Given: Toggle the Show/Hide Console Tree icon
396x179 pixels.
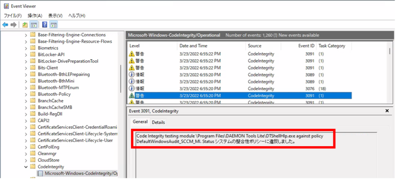Looking at the screenshot, I should [33, 25].
